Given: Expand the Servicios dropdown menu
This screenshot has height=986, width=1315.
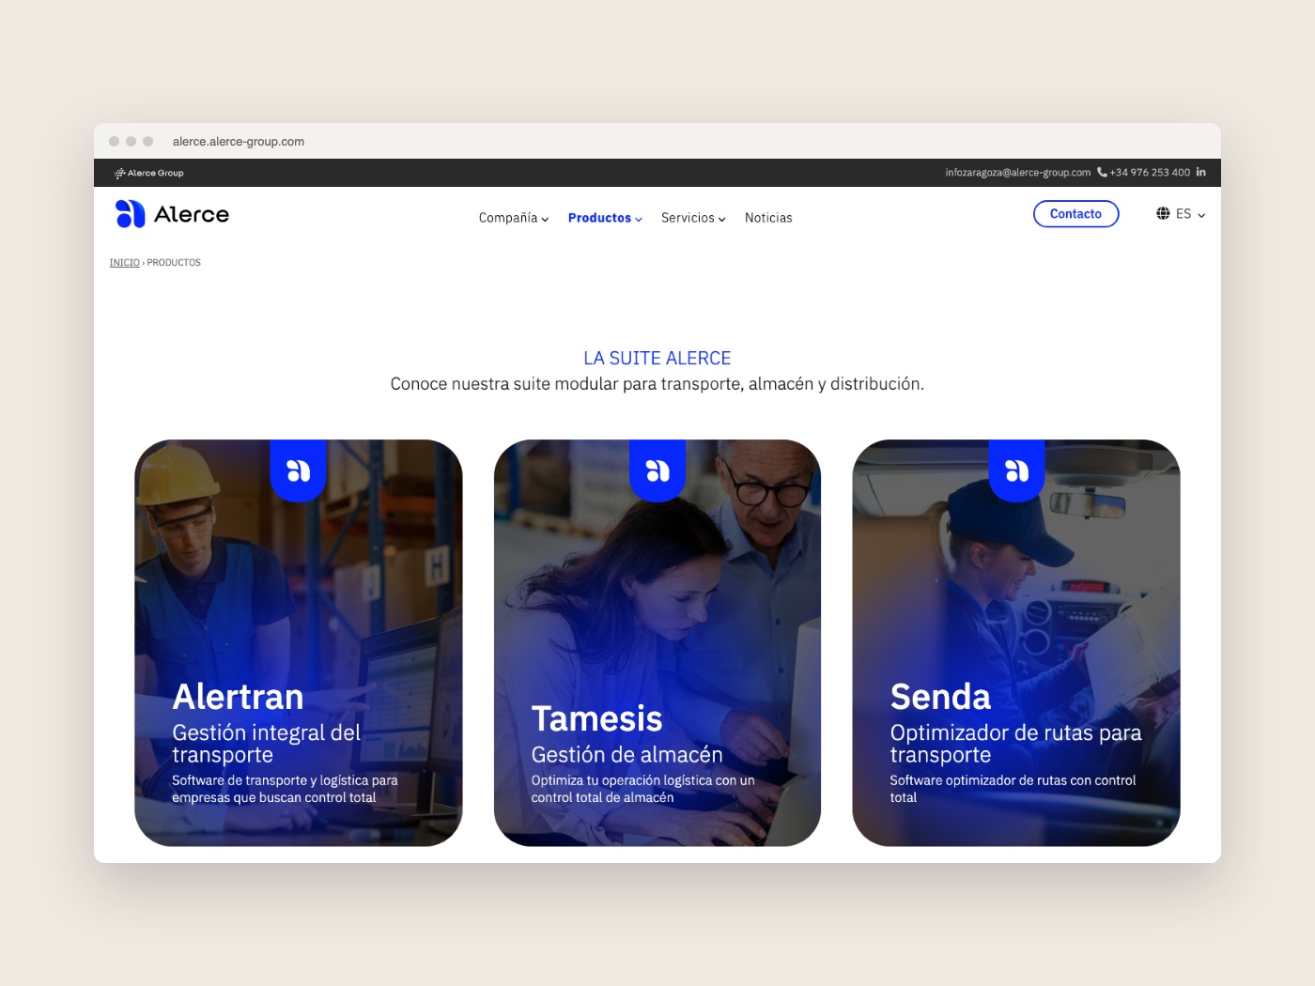Looking at the screenshot, I should point(693,218).
